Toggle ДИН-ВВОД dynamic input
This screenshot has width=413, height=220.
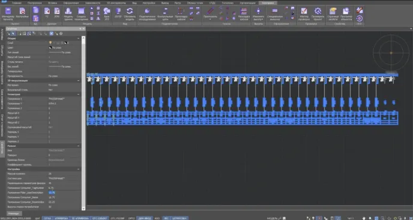pos(145,218)
